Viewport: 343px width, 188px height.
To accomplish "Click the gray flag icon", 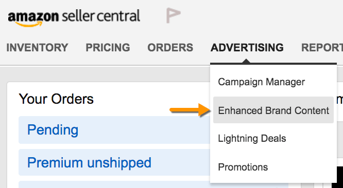I will (x=173, y=15).
